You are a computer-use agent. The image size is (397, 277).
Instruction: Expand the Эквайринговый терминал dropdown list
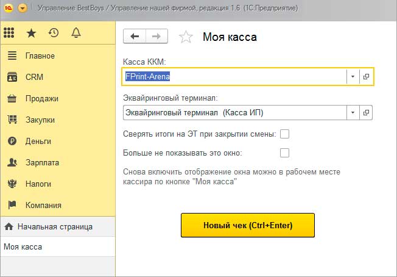[353, 112]
